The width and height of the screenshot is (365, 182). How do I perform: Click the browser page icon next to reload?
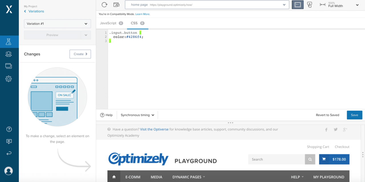coord(116,5)
